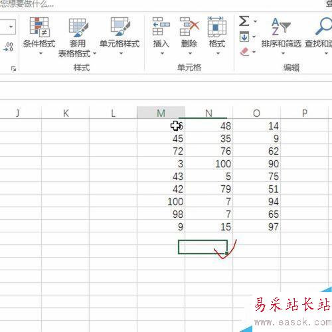332x332 pixels.
Task: Click the decrease decimal icon
Action: (x=9, y=47)
